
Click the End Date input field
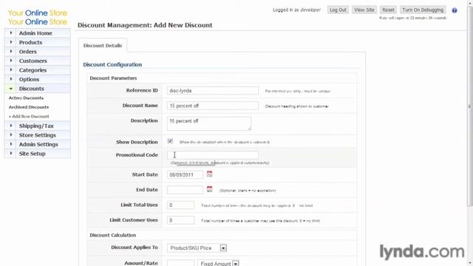tap(185, 190)
